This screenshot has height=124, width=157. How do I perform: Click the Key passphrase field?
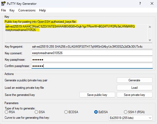pos(92,60)
